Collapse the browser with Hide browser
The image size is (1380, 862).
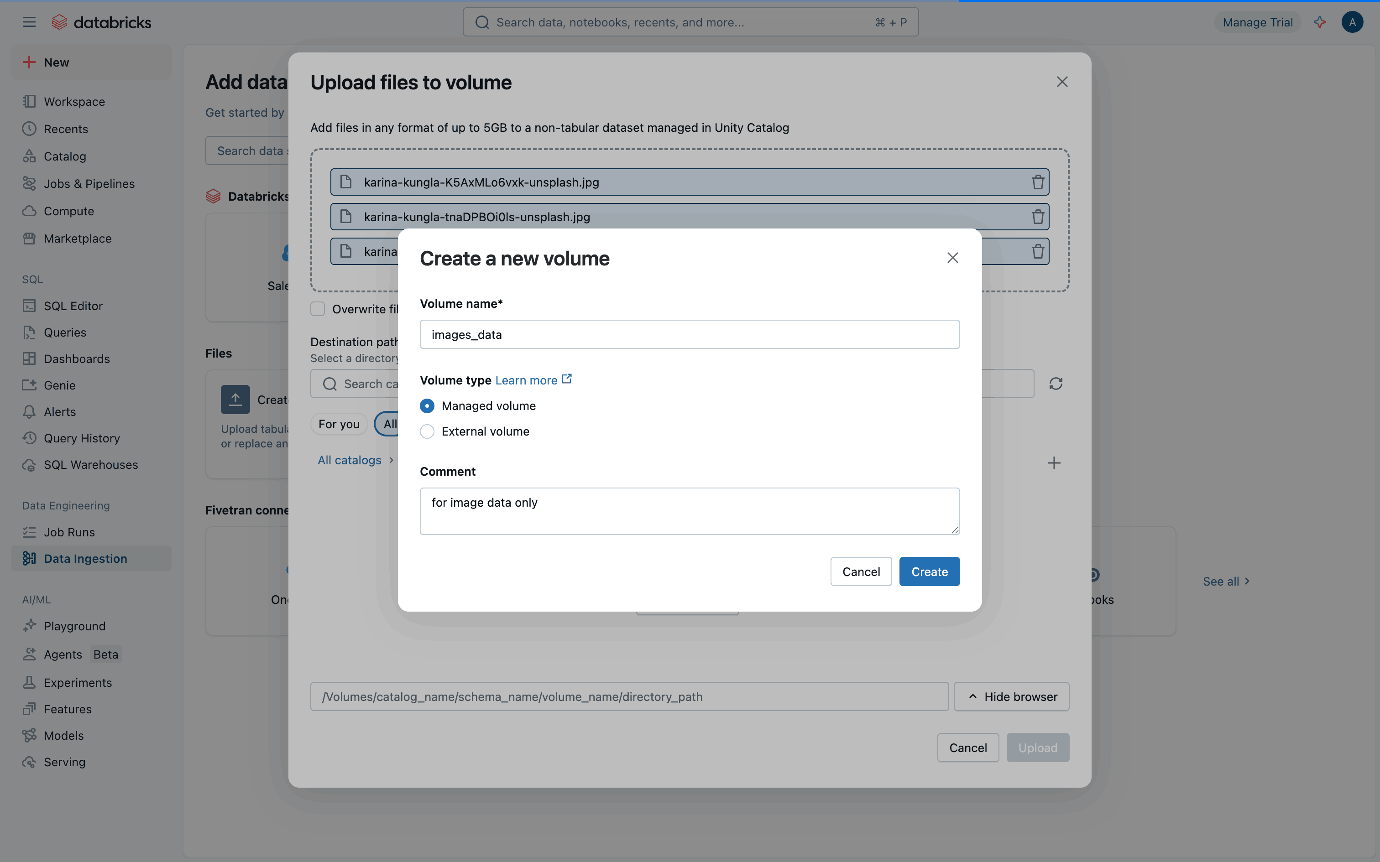coord(1011,696)
